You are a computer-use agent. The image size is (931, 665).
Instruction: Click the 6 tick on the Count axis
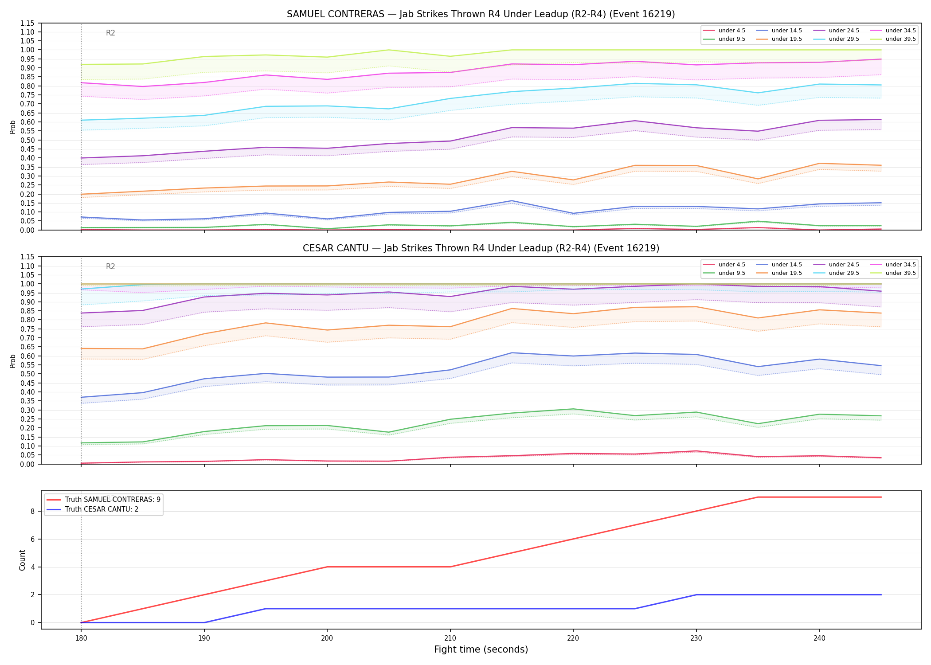33,539
